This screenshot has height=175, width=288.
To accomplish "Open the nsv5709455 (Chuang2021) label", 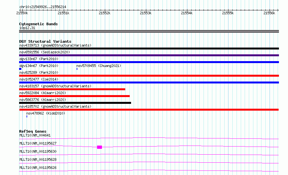I will click(x=99, y=66).
